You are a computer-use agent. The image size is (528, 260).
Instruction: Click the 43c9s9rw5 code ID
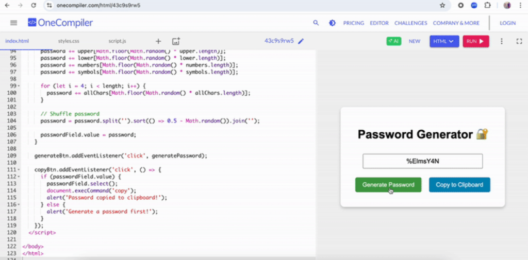click(279, 41)
